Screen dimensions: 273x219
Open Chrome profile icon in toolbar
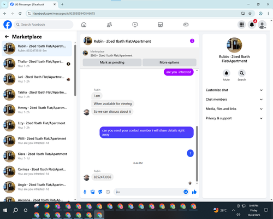(x=260, y=14)
